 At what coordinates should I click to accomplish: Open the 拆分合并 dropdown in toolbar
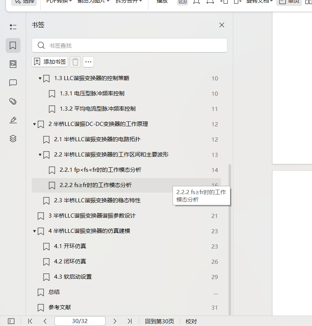(x=129, y=1)
